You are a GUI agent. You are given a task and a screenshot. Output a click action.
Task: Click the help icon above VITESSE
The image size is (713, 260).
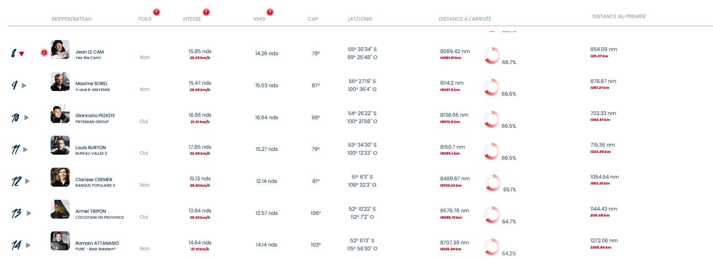pyautogui.click(x=206, y=12)
